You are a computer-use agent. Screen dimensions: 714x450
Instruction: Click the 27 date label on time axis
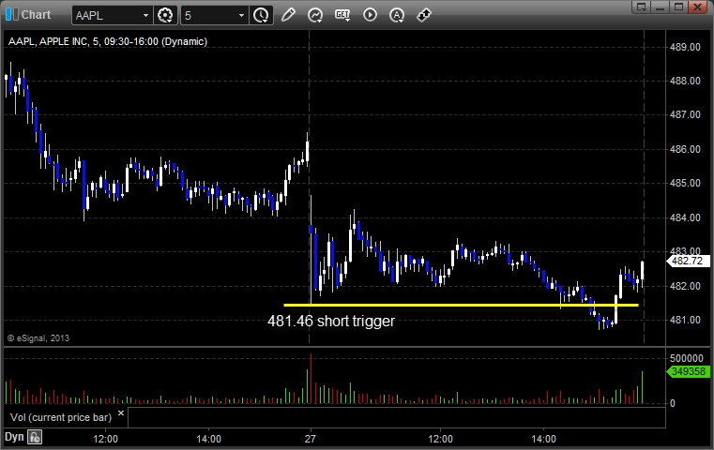(311, 439)
